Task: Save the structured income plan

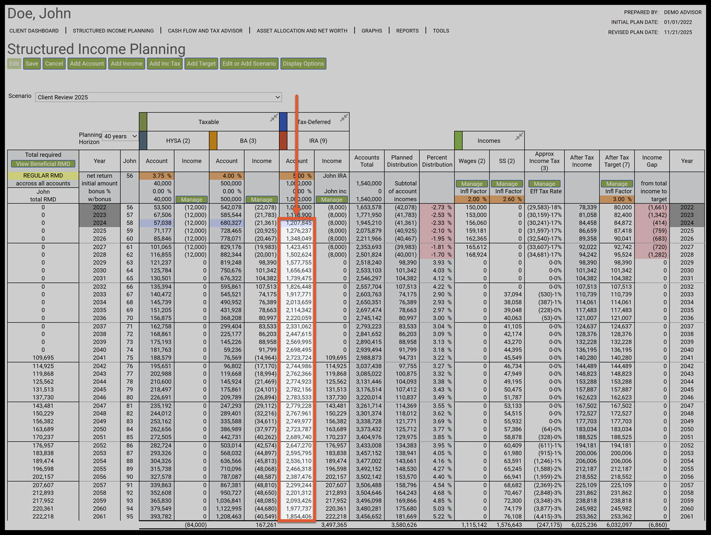Action: point(31,63)
